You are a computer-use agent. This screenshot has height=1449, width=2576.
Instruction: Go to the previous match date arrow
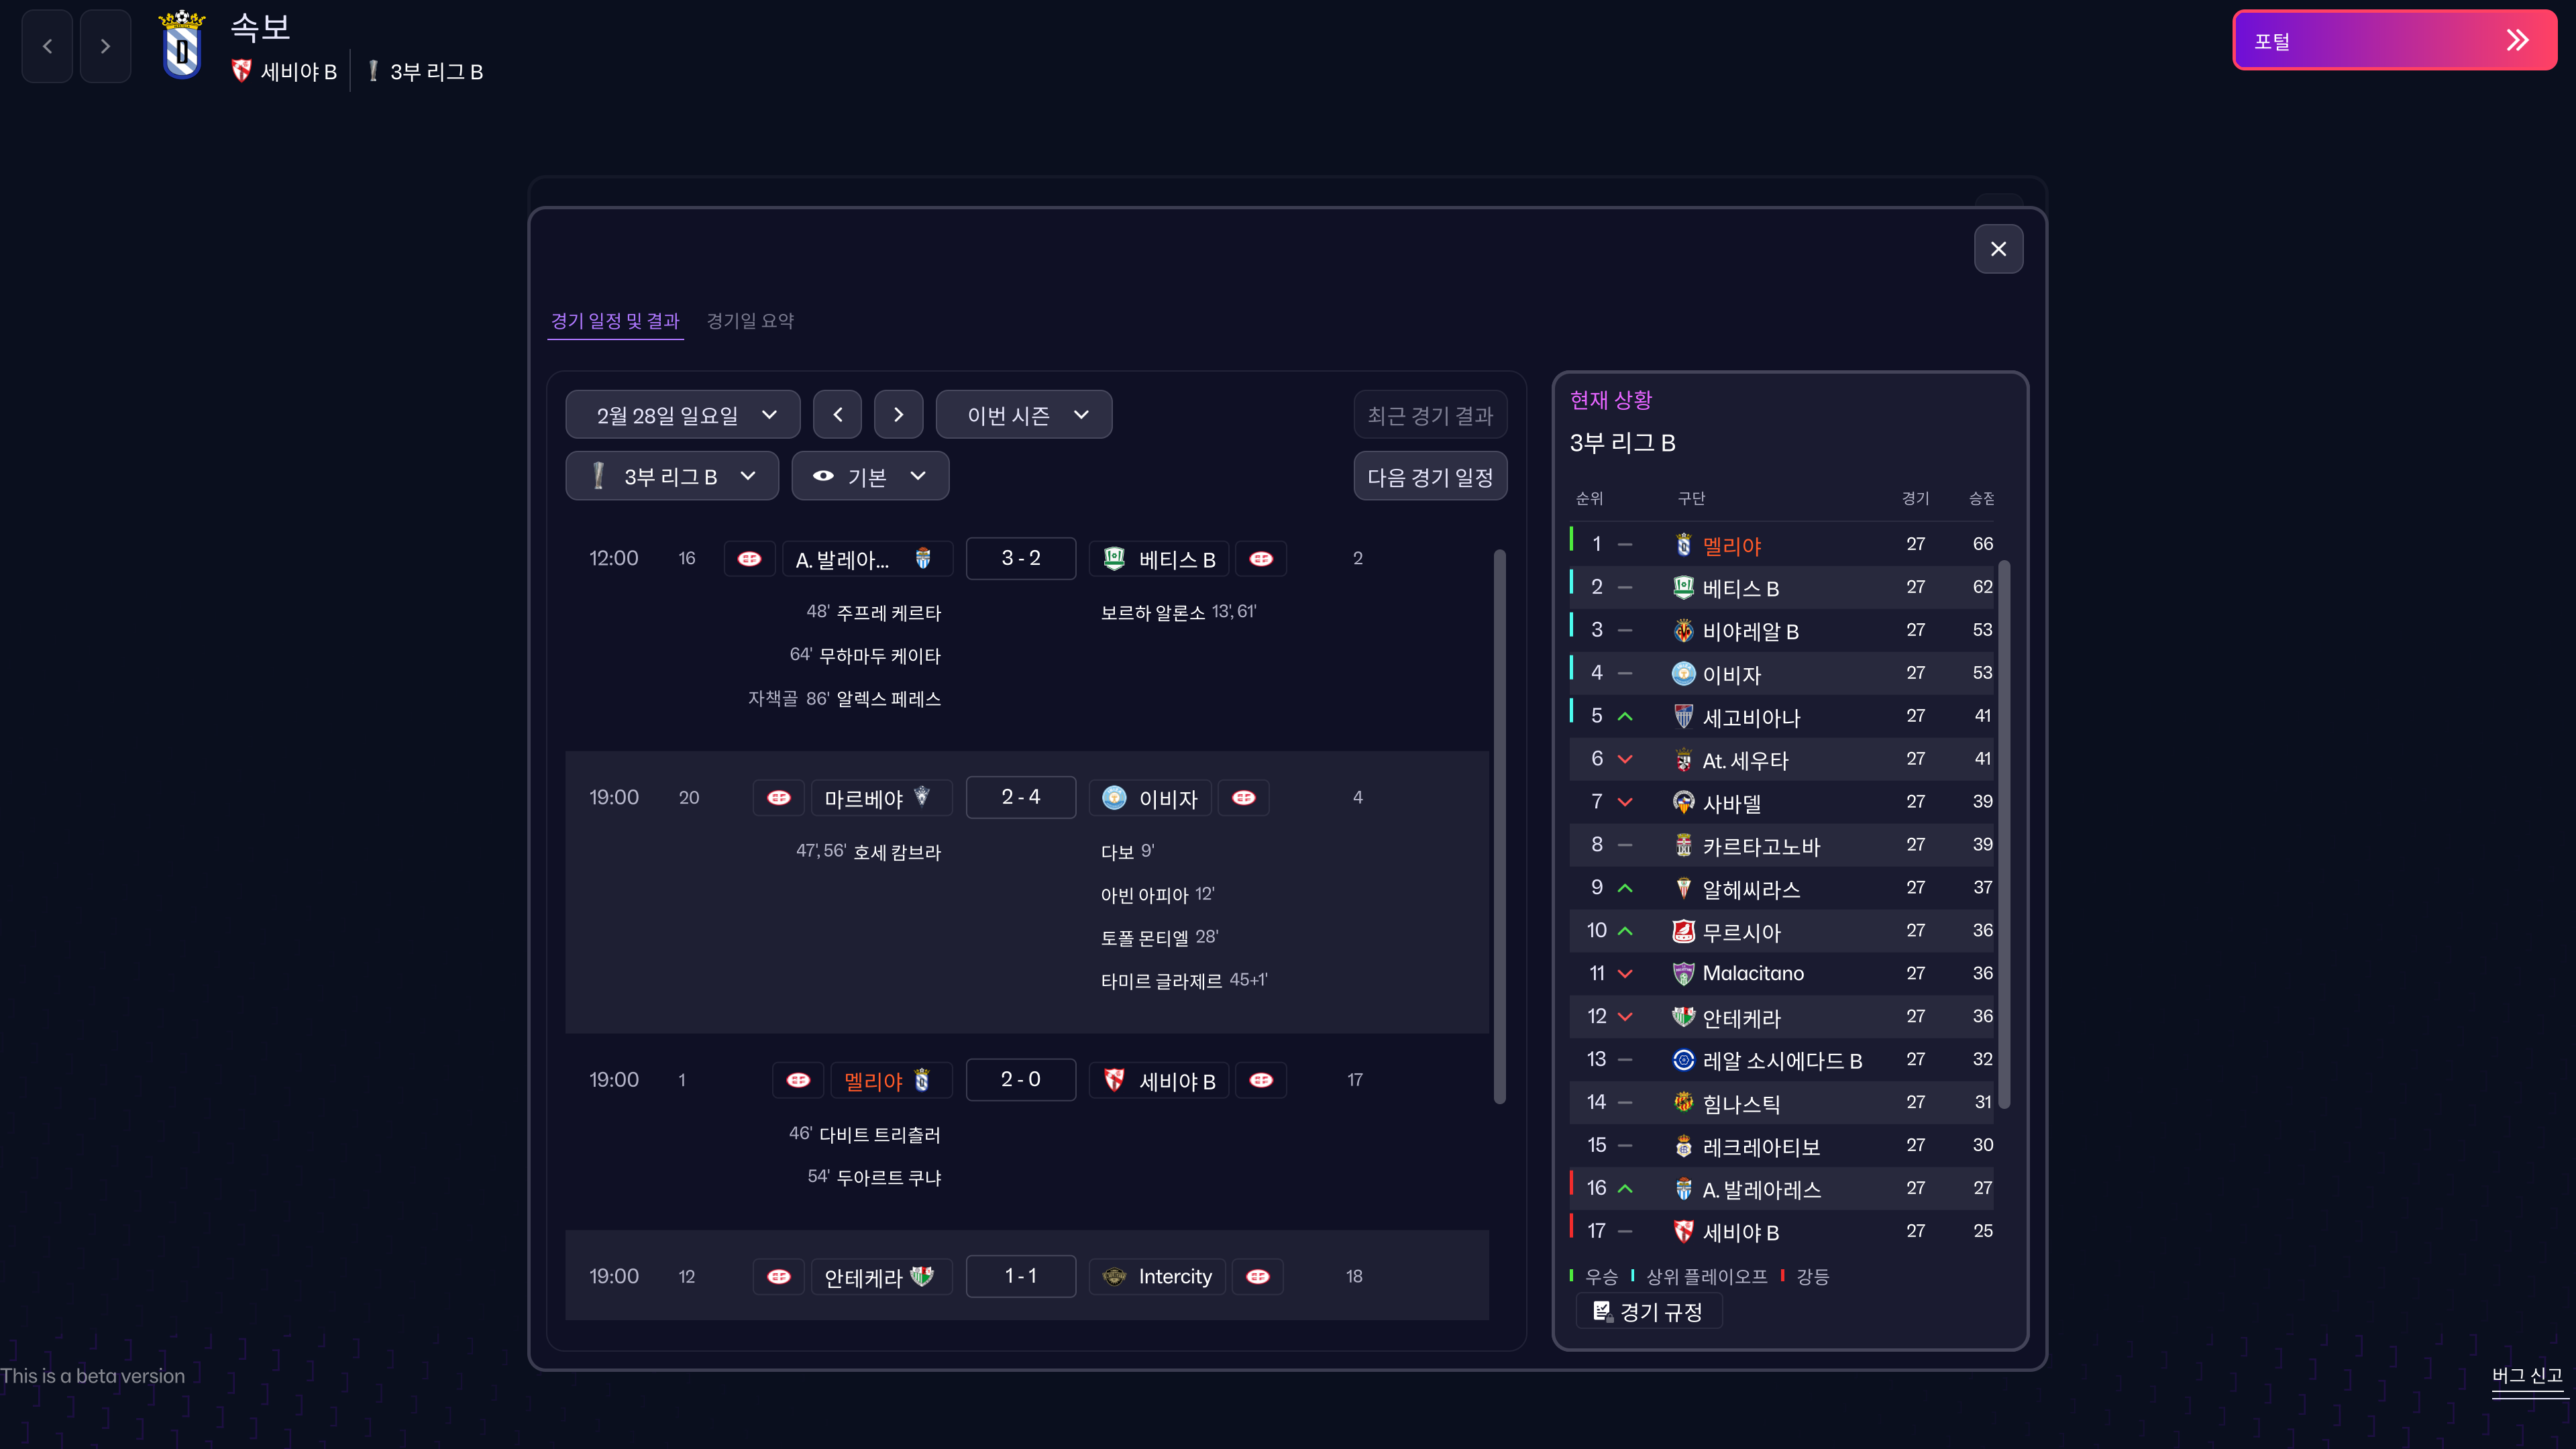[x=838, y=415]
